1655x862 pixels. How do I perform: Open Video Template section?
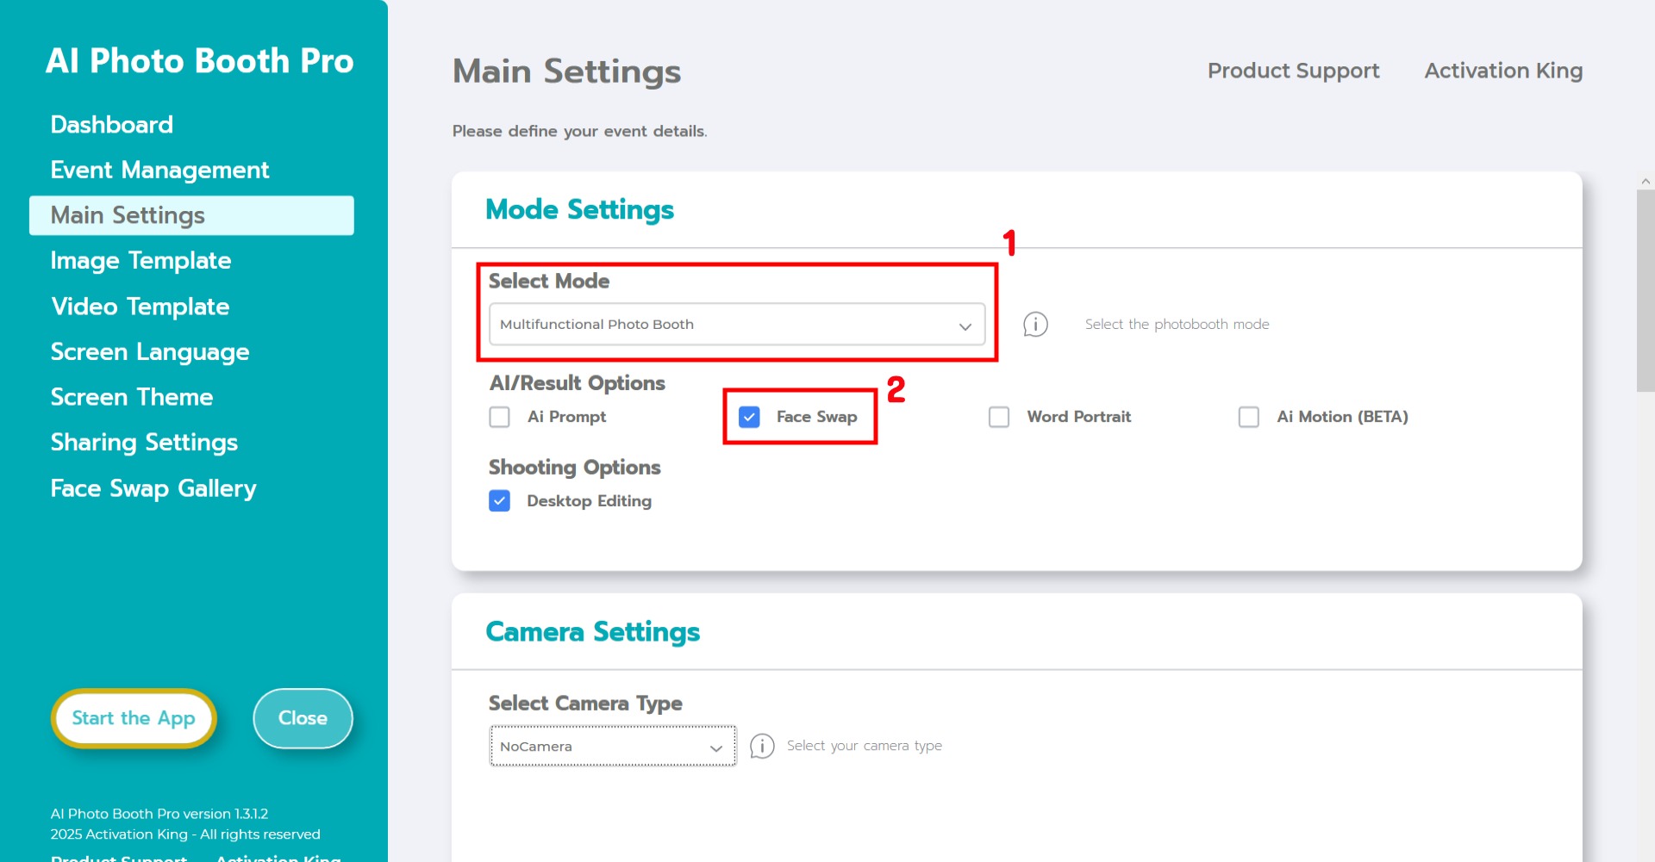140,307
